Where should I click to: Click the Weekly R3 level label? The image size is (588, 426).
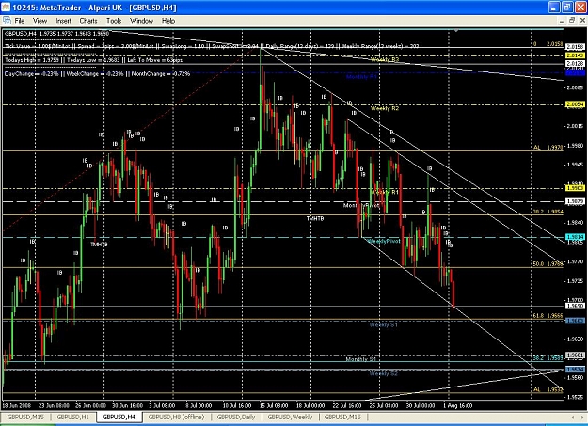[x=385, y=59]
